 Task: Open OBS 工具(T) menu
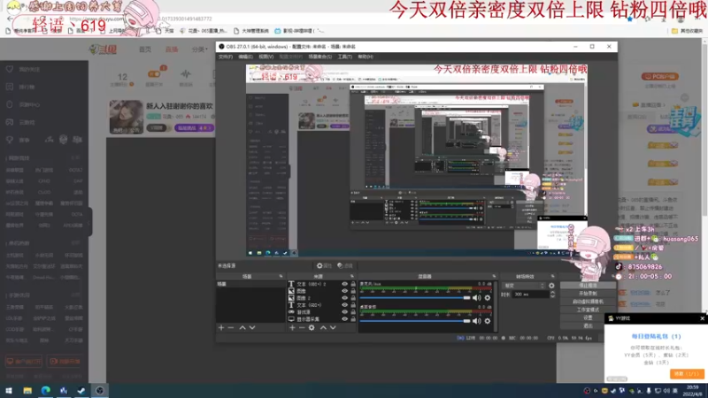[x=344, y=57]
